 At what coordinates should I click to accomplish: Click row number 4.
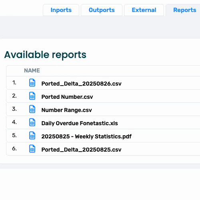coord(14,122)
